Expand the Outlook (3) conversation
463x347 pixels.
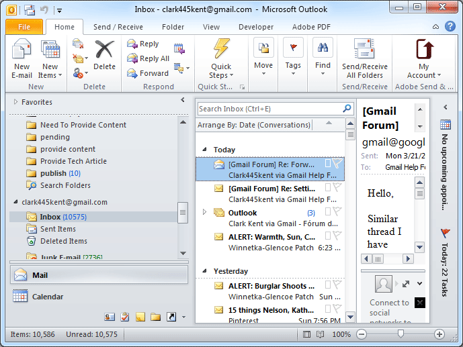coord(204,211)
